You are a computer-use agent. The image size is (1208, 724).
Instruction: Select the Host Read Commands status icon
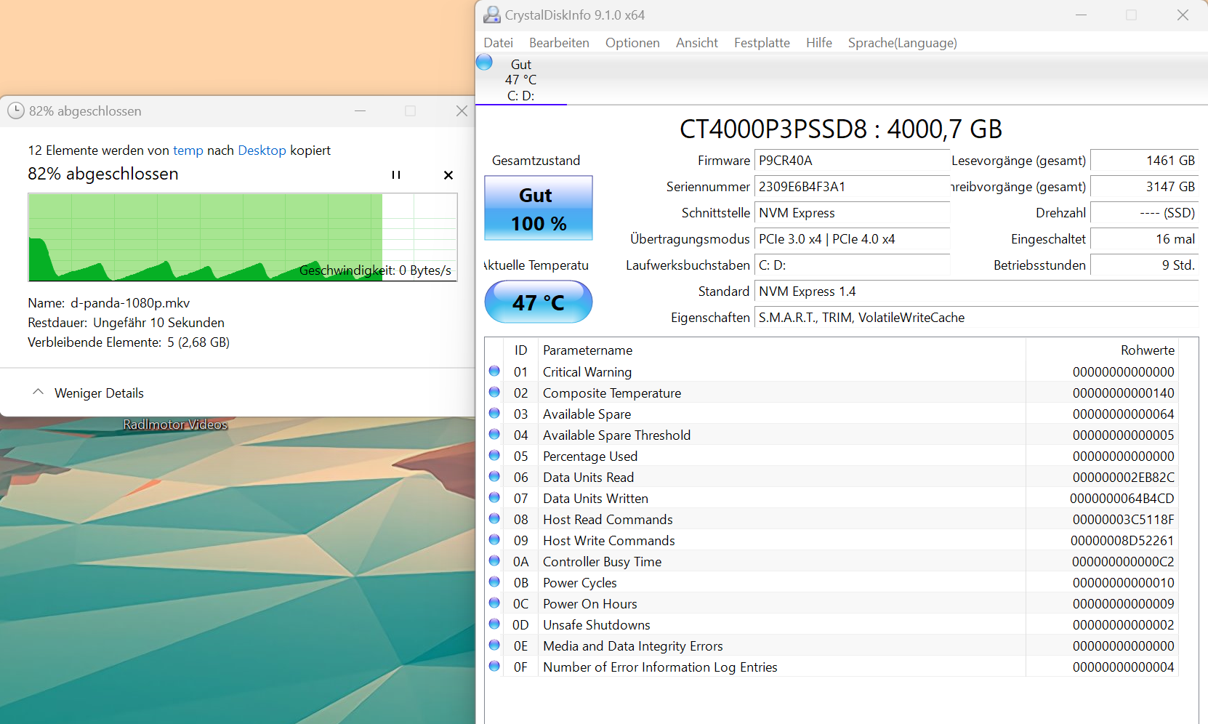(x=494, y=518)
